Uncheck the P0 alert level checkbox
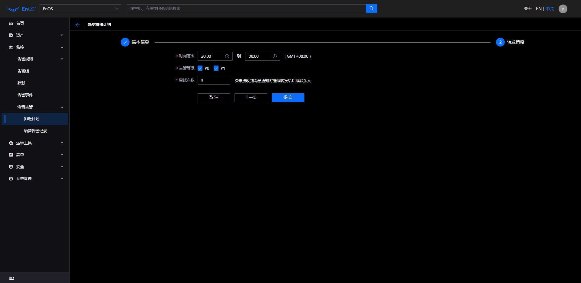This screenshot has width=581, height=283. (x=200, y=68)
